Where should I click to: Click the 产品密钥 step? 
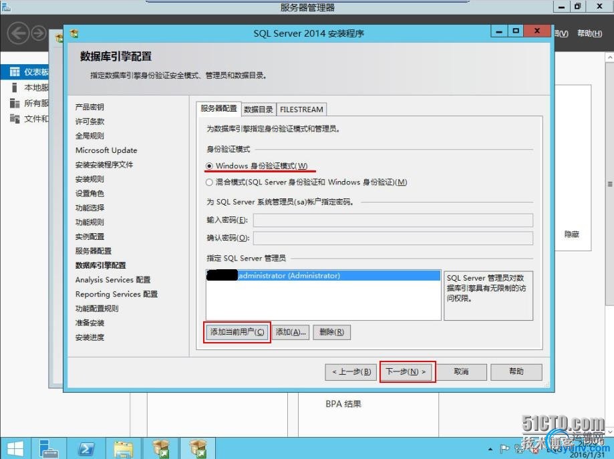click(x=90, y=107)
